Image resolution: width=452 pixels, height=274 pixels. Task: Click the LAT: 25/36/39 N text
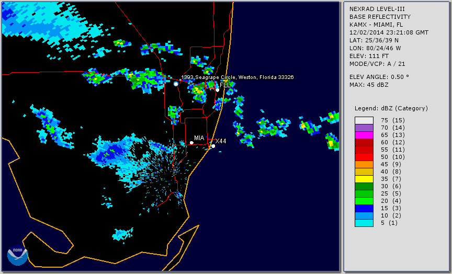(374, 40)
